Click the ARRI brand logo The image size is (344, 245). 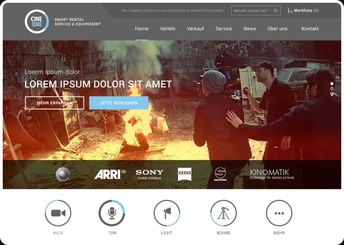(107, 174)
